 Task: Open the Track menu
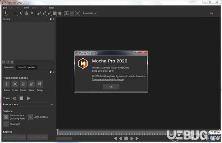(x=19, y=8)
